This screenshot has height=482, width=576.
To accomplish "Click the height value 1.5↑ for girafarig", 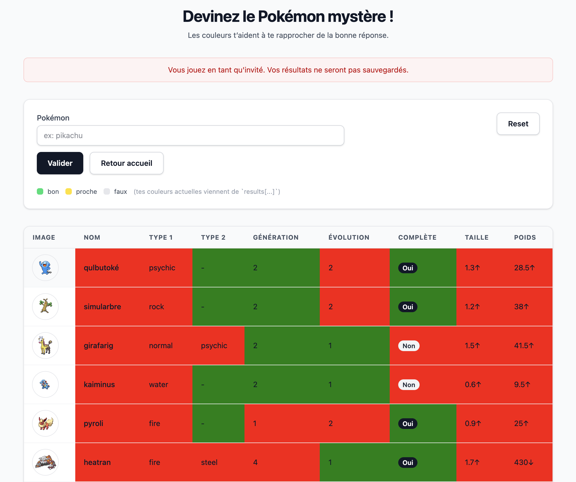I will click(472, 346).
